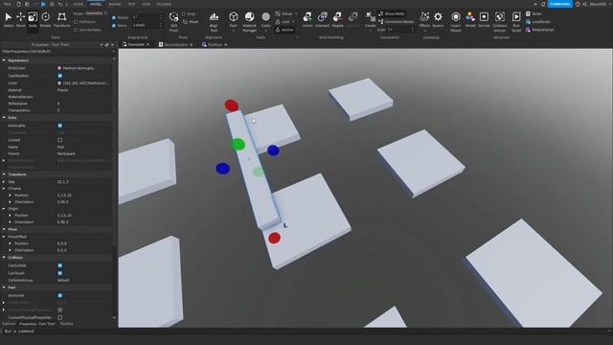Toggle Constraint Details
Screen dimensions: 613x345
(x=396, y=21)
